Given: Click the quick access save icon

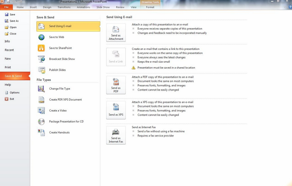Looking at the screenshot, I should (8, 1).
